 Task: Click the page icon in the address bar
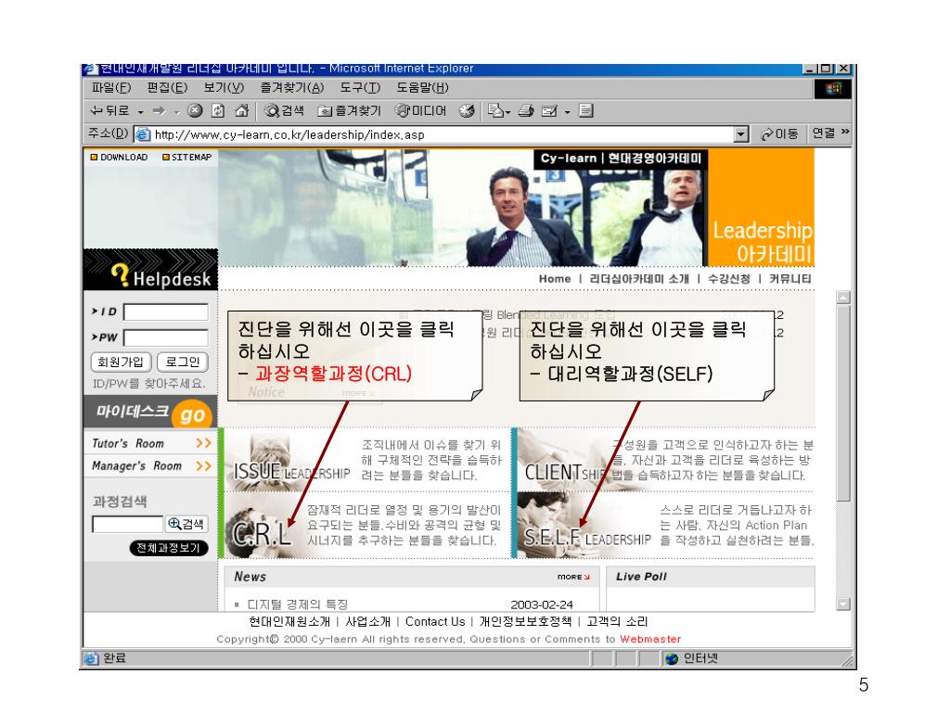coord(142,134)
